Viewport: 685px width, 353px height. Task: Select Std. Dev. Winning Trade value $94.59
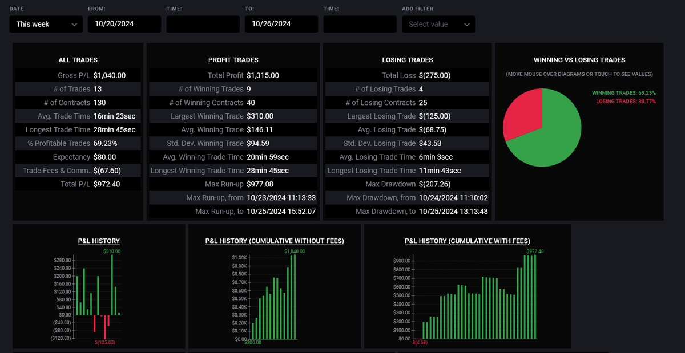[258, 143]
